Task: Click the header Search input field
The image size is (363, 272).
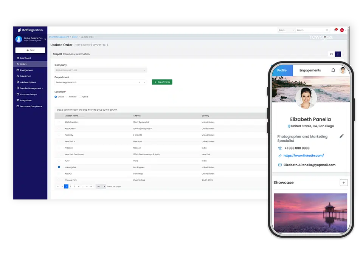Action: coord(310,30)
